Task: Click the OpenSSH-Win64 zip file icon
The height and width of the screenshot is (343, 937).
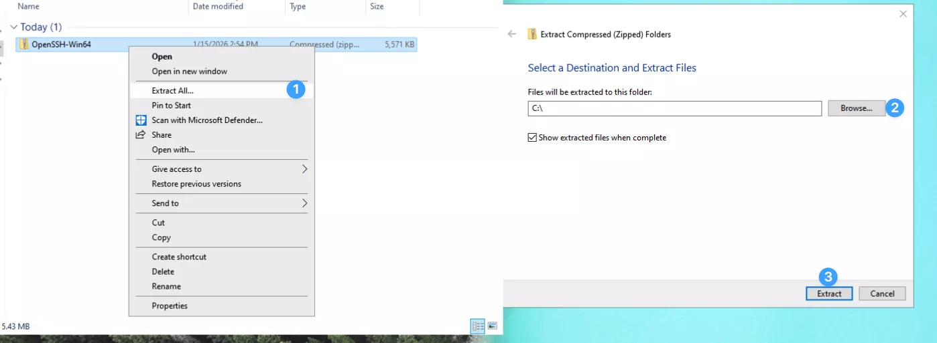Action: coord(24,45)
